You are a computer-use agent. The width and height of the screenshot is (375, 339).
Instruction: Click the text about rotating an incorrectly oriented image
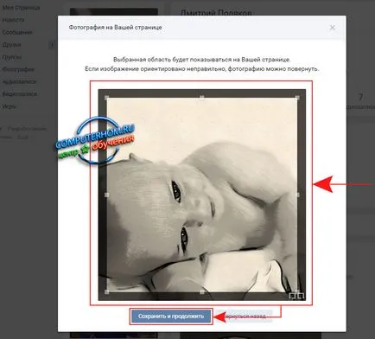[x=202, y=69]
